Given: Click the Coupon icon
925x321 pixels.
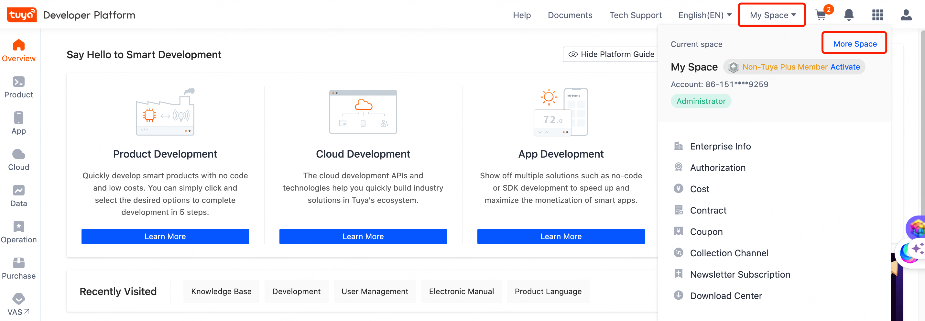Looking at the screenshot, I should pyautogui.click(x=678, y=231).
